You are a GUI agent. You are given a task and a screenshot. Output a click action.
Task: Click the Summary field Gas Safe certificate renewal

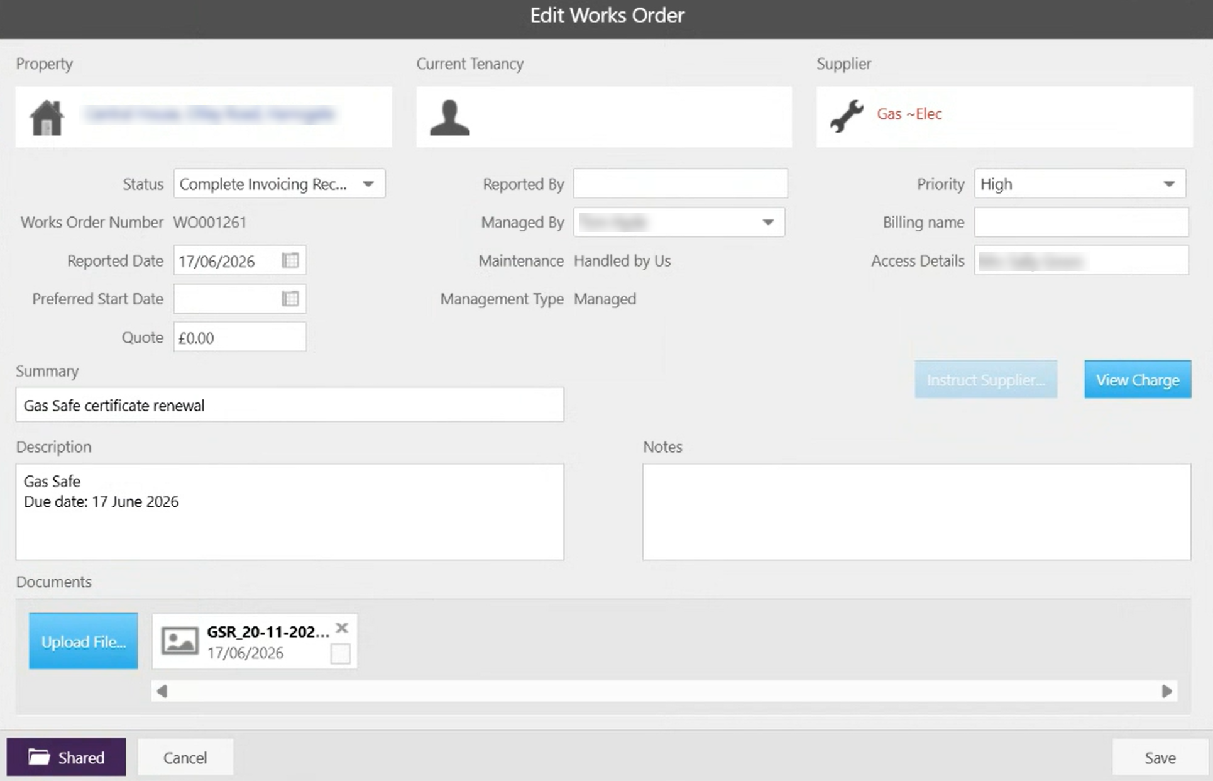coord(290,405)
